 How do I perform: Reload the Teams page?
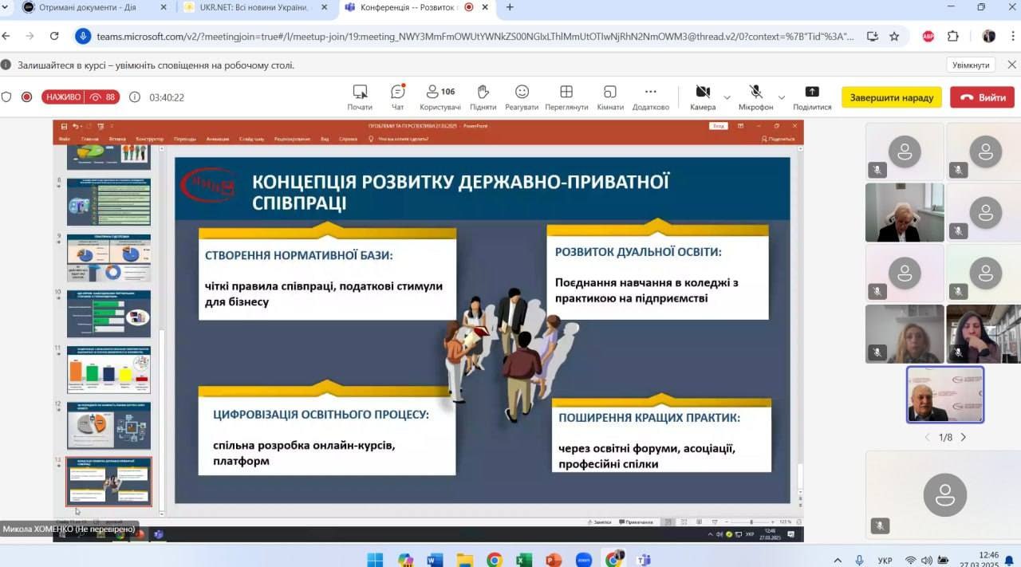point(54,36)
